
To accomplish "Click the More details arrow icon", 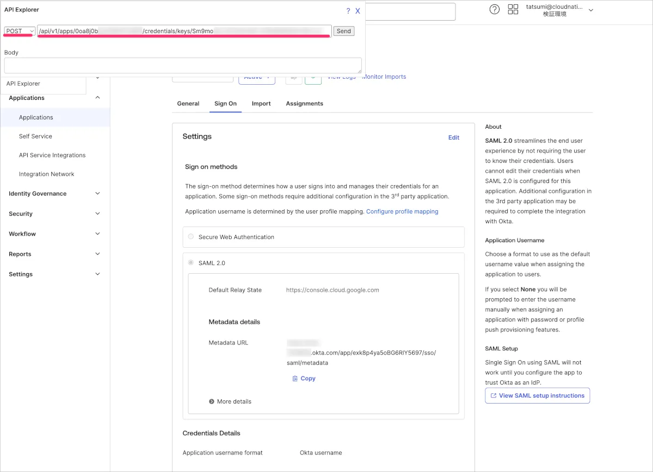I will pos(212,401).
